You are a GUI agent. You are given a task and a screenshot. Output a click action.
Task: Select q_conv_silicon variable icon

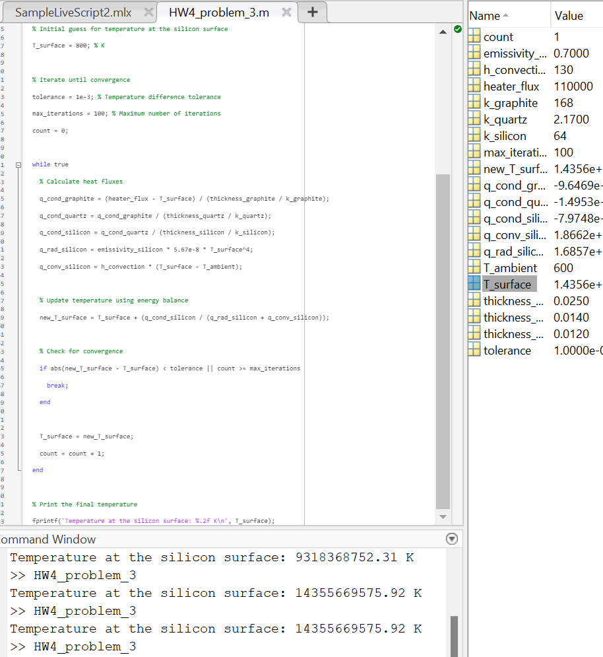[x=474, y=234]
